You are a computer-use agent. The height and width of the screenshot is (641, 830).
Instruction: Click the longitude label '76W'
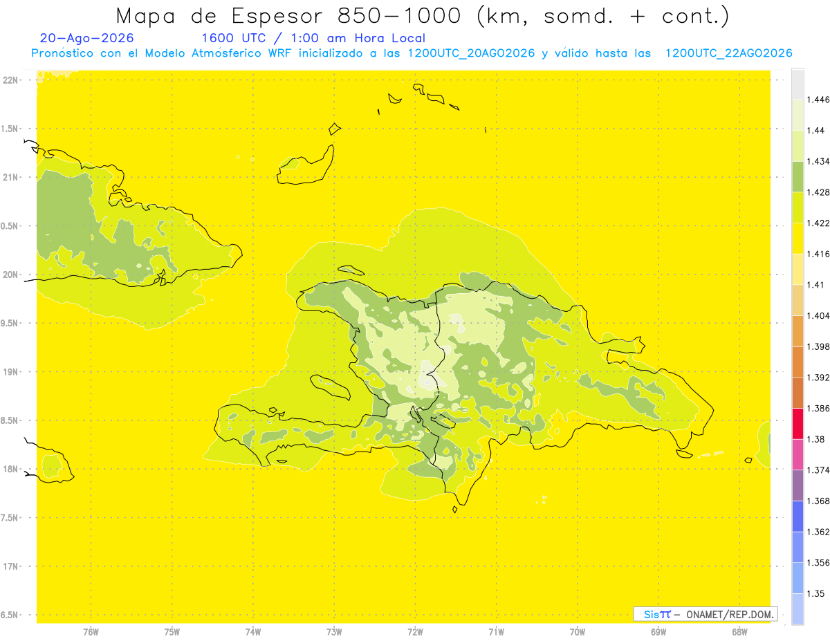click(91, 632)
